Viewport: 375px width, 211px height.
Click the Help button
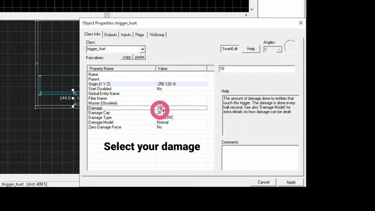pos(251,49)
